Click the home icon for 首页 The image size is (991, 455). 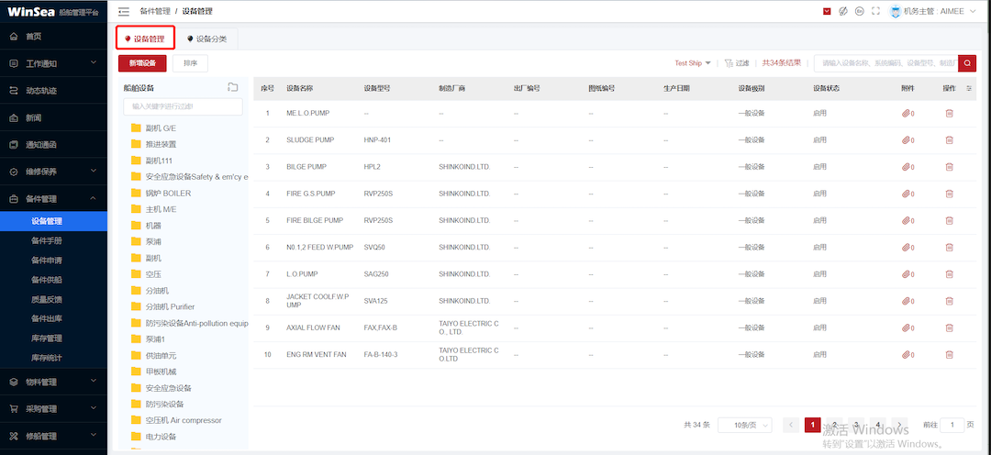click(14, 36)
